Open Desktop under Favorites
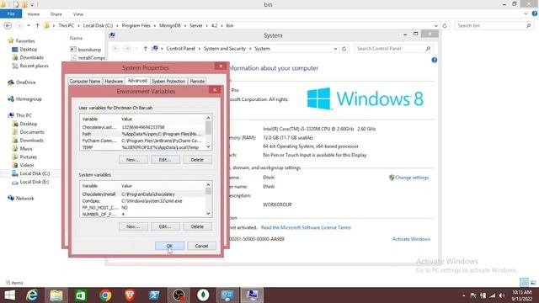This screenshot has width=539, height=303. pyautogui.click(x=28, y=50)
